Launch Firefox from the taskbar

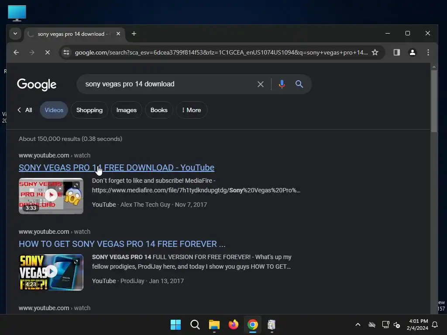[234, 325]
